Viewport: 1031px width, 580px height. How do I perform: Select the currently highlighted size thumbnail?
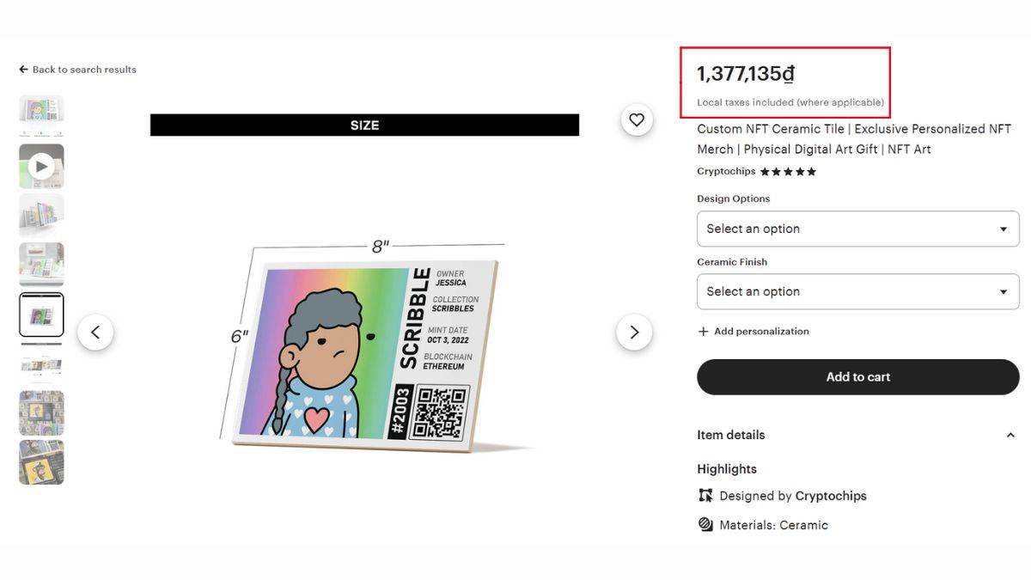41,315
